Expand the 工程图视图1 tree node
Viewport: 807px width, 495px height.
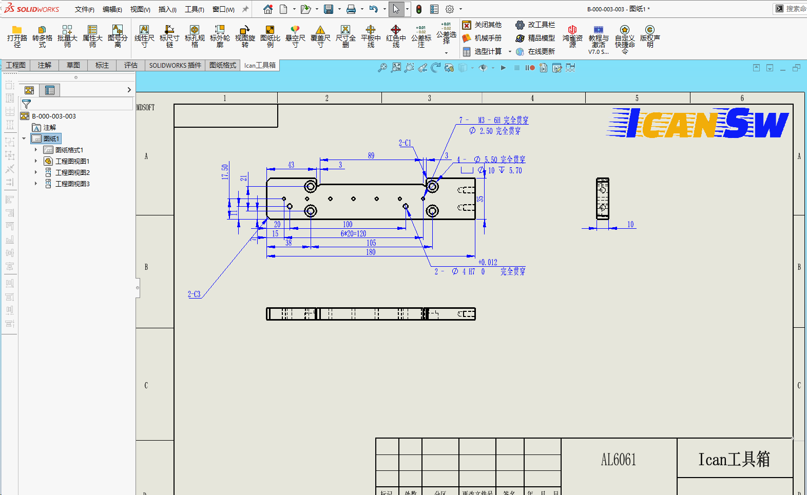(x=35, y=161)
